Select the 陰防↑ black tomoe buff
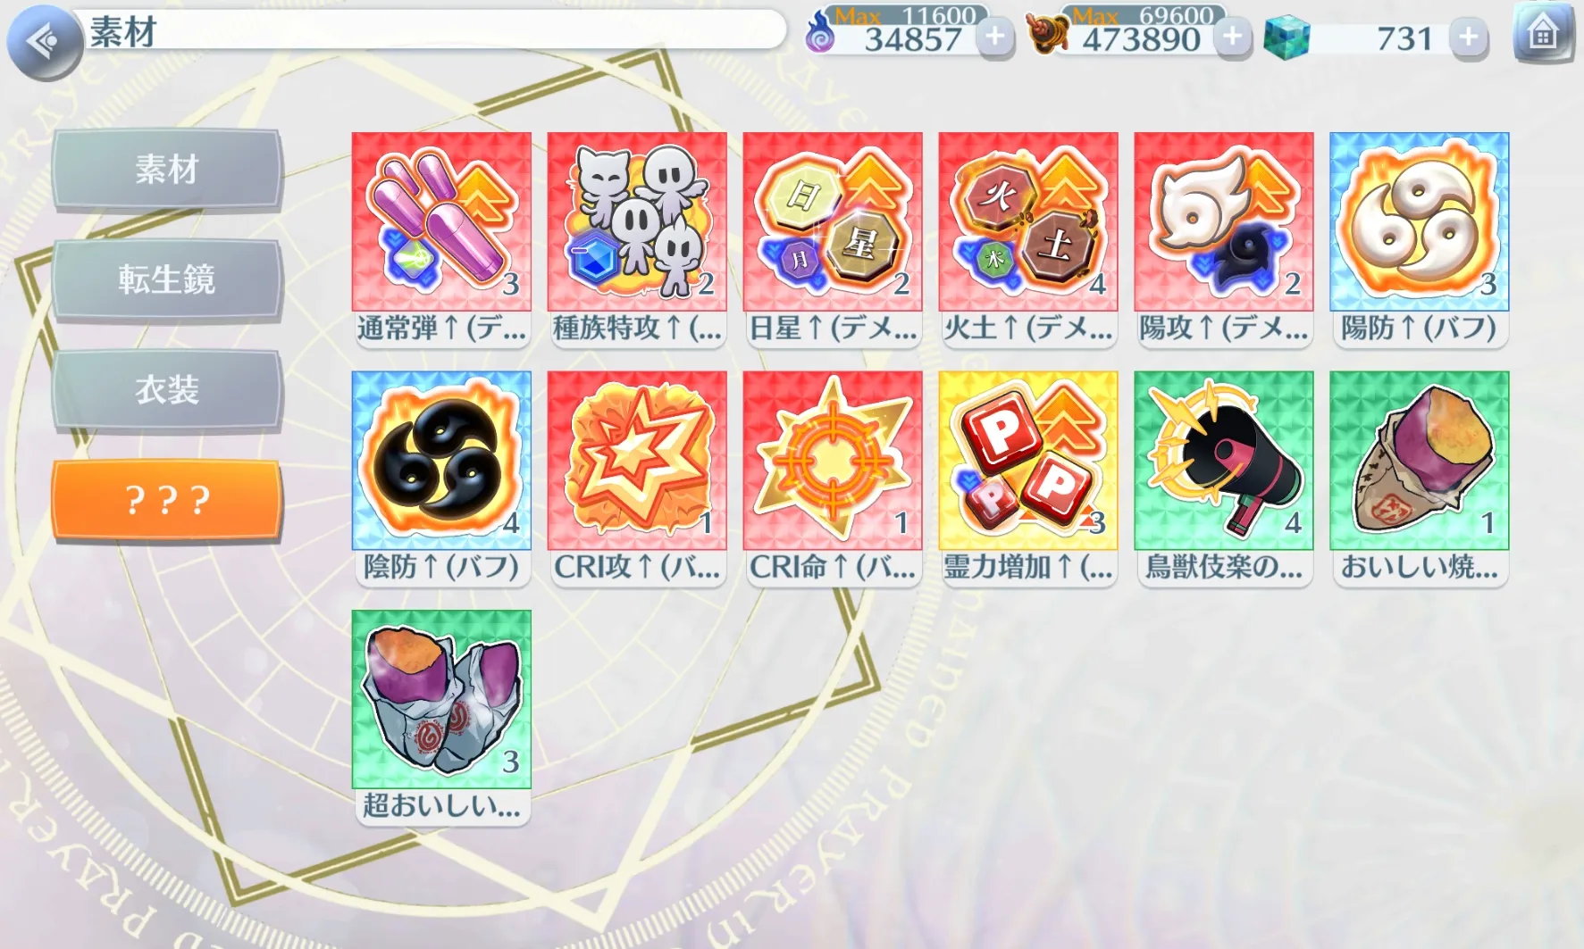 click(441, 479)
